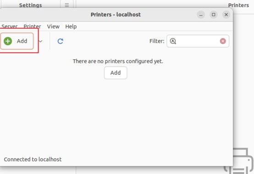
Task: Click the search magnifier icon in the Filter field
Action: [x=173, y=41]
